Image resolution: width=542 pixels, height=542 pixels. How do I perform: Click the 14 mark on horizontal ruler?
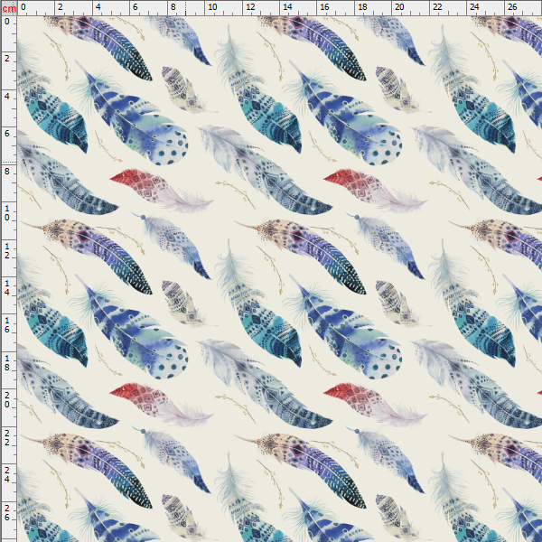287,7
